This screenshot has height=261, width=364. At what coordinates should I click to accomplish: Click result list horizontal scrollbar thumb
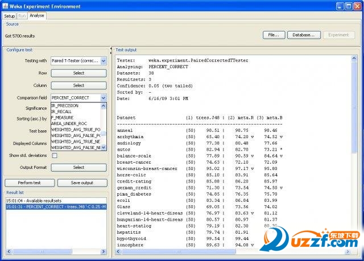pyautogui.click(x=42, y=251)
